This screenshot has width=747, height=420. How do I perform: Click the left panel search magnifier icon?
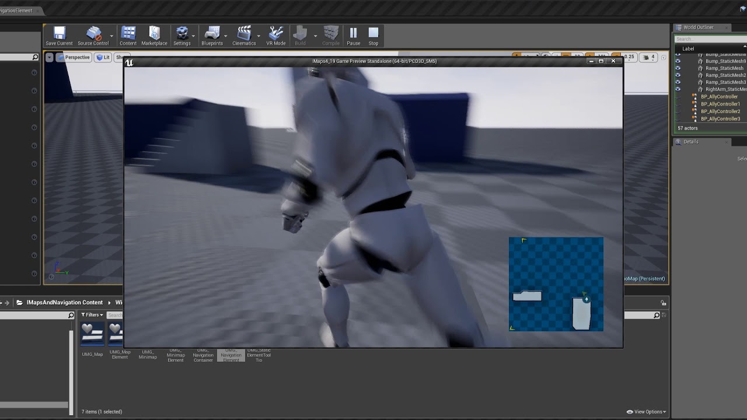35,57
